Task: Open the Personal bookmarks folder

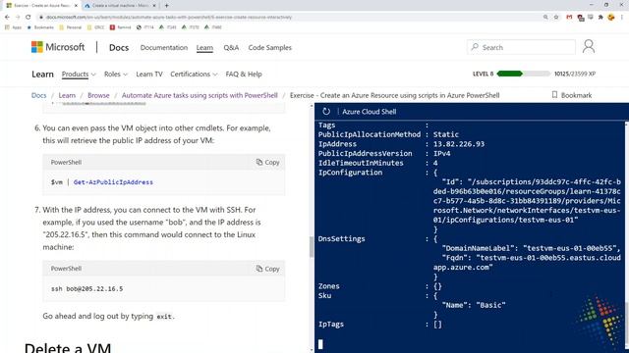Action: (71, 27)
